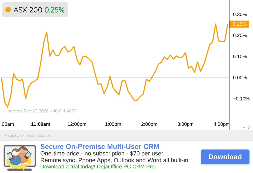Viewport: 253px width, 173px height.
Task: Click the Updated Feb 27, 2026 timestamp
Action: pos(40,111)
